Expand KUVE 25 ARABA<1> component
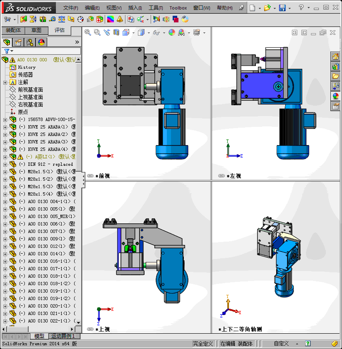The image size is (342, 349). tap(5, 127)
